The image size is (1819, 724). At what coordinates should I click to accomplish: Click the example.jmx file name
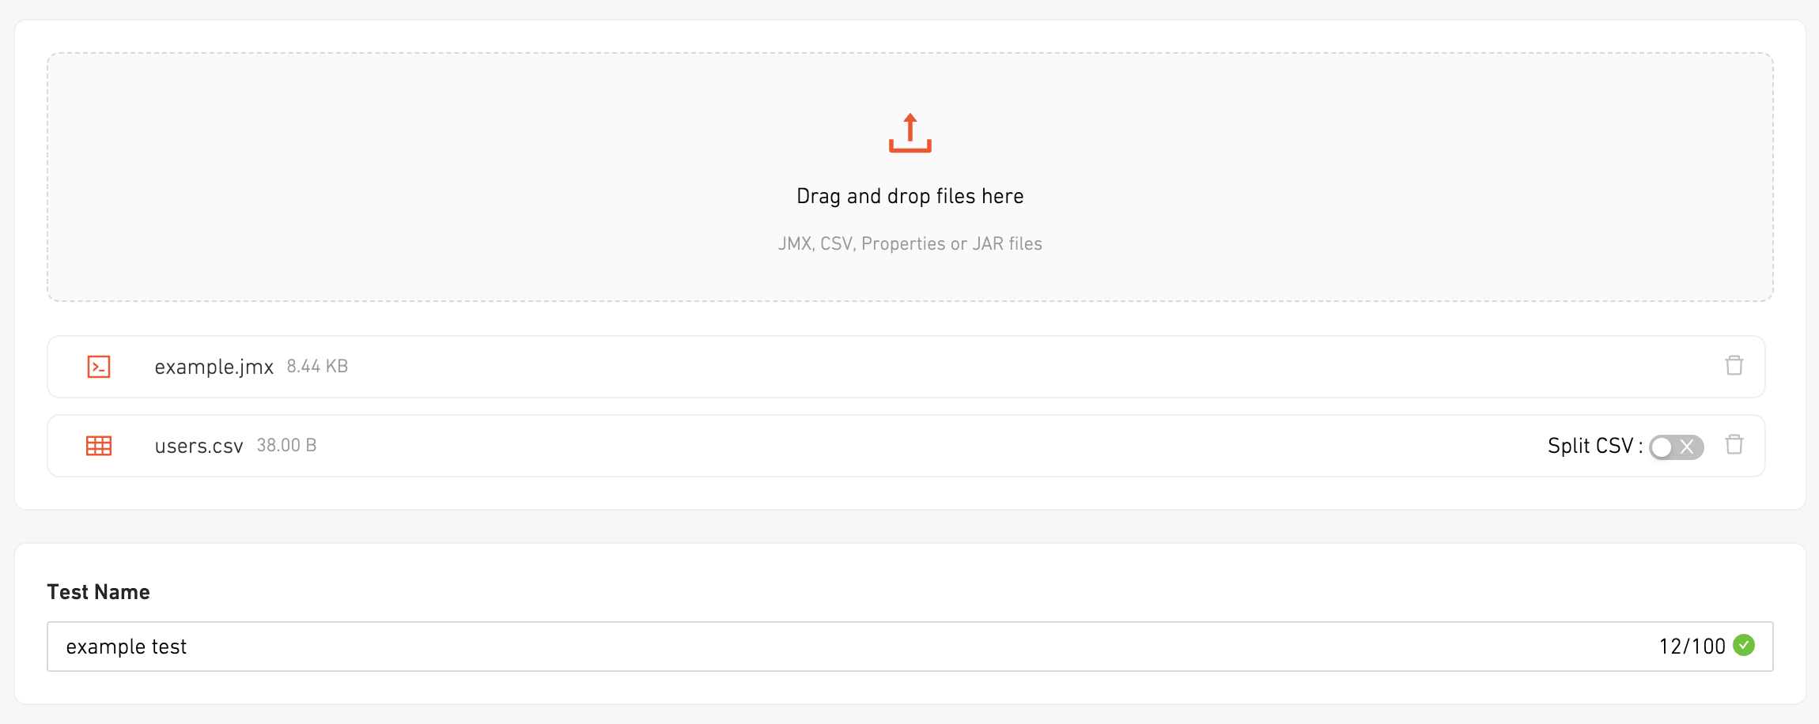point(214,368)
